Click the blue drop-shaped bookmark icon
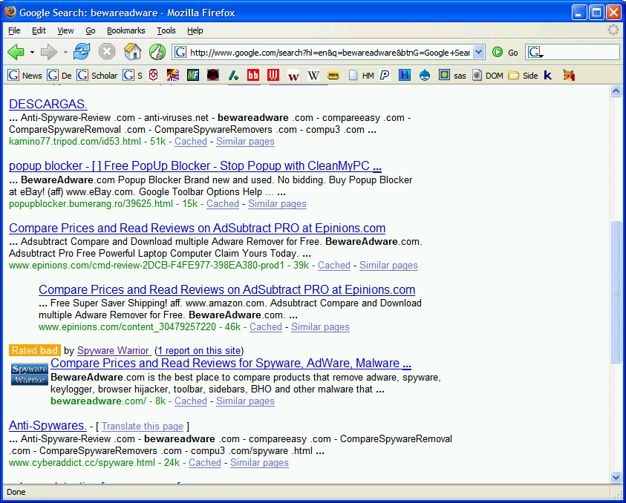Image resolution: width=626 pixels, height=503 pixels. click(425, 75)
